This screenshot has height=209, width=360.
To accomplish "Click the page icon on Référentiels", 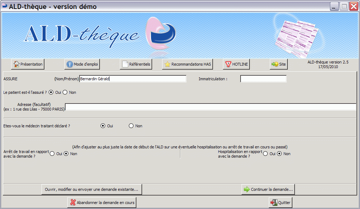I will (125, 64).
